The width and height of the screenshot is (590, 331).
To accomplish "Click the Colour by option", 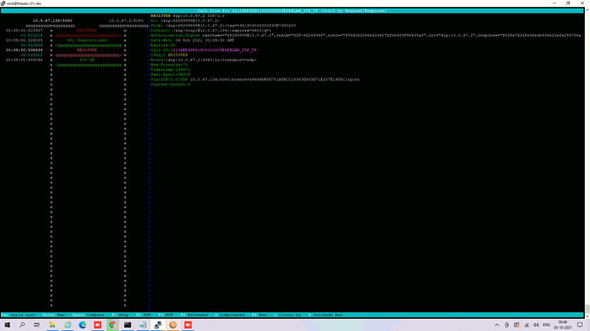I will click(x=287, y=315).
